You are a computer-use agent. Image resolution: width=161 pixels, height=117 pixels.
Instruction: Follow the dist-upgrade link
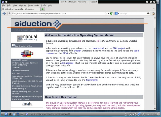pos(67,63)
